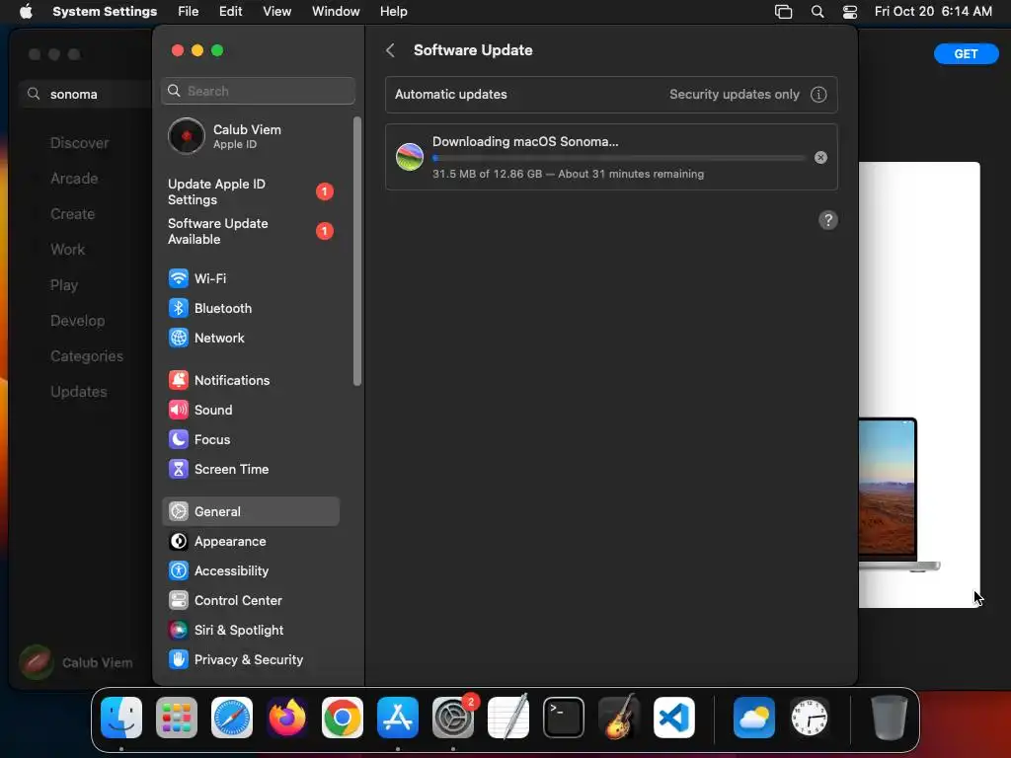Open Create in App Store sidebar

[73, 214]
